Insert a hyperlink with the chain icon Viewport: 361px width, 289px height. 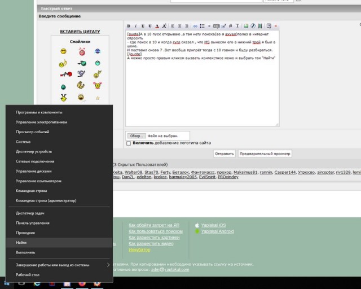[x=195, y=26]
